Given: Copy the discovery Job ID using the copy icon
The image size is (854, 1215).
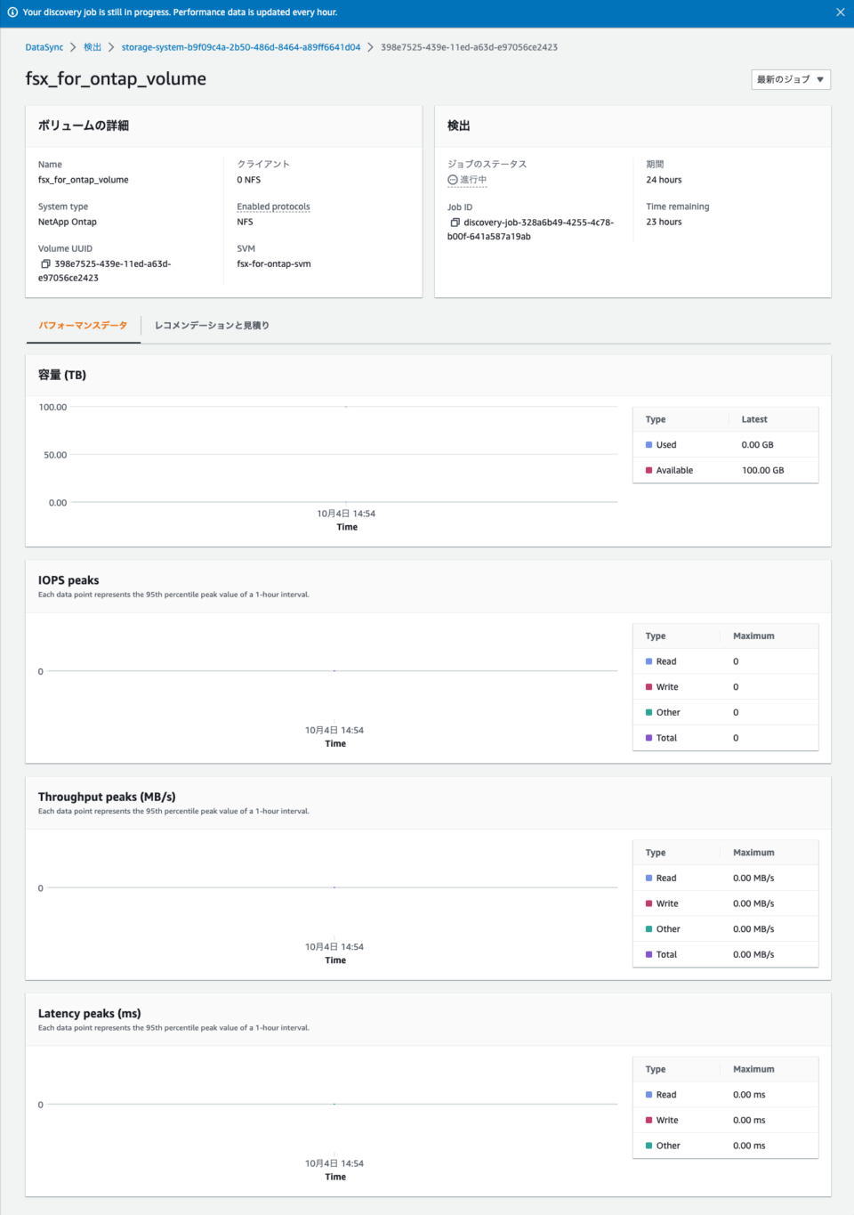Looking at the screenshot, I should click(454, 222).
